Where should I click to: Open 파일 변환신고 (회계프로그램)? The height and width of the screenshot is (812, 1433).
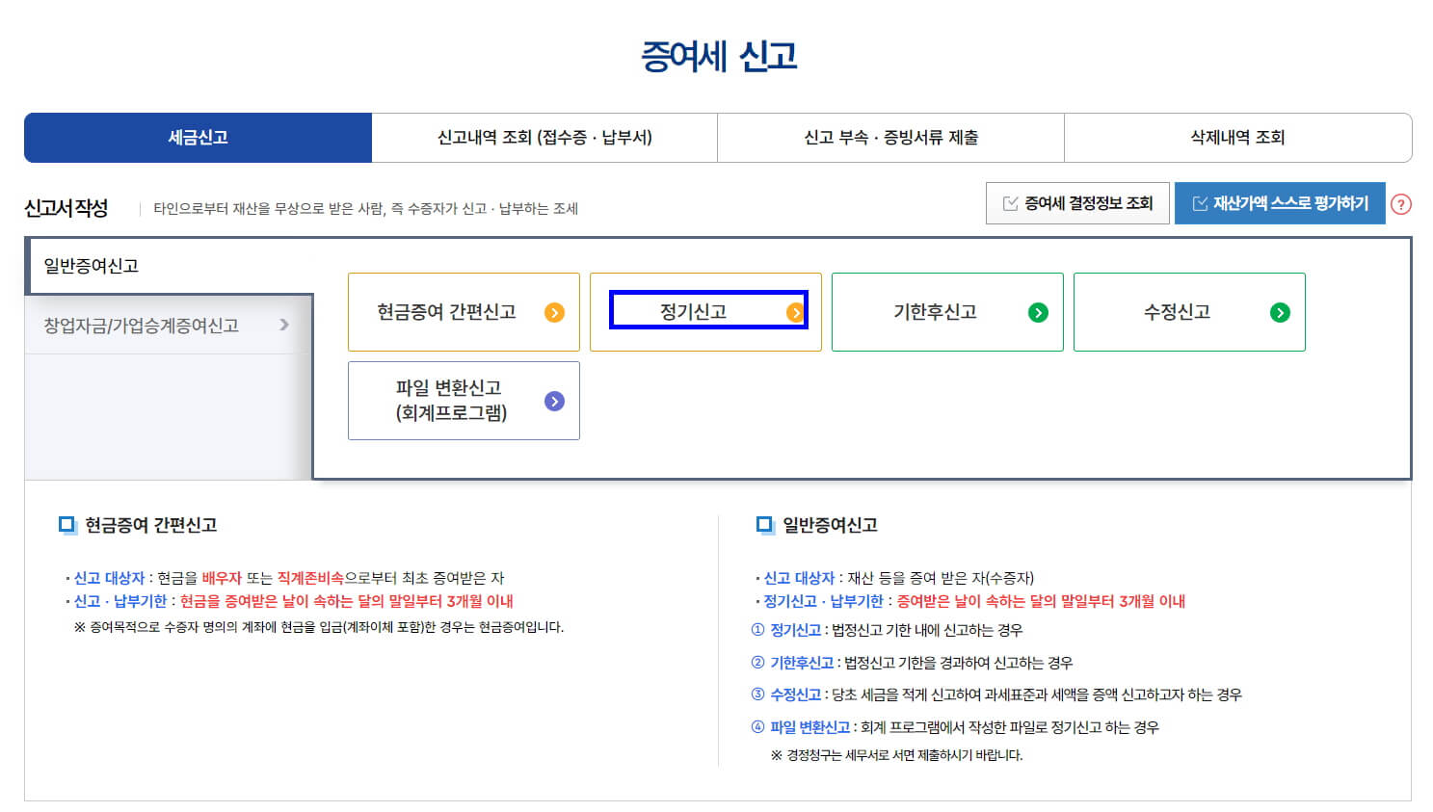pyautogui.click(x=464, y=401)
